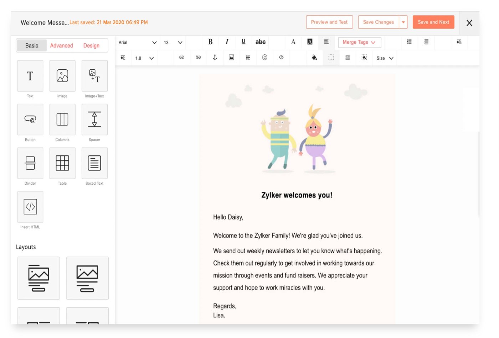Add a Spacer component
This screenshot has width=499, height=338.
94,120
